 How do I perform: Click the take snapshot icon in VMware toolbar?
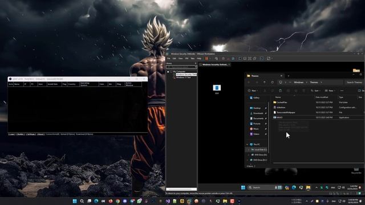tap(223, 59)
